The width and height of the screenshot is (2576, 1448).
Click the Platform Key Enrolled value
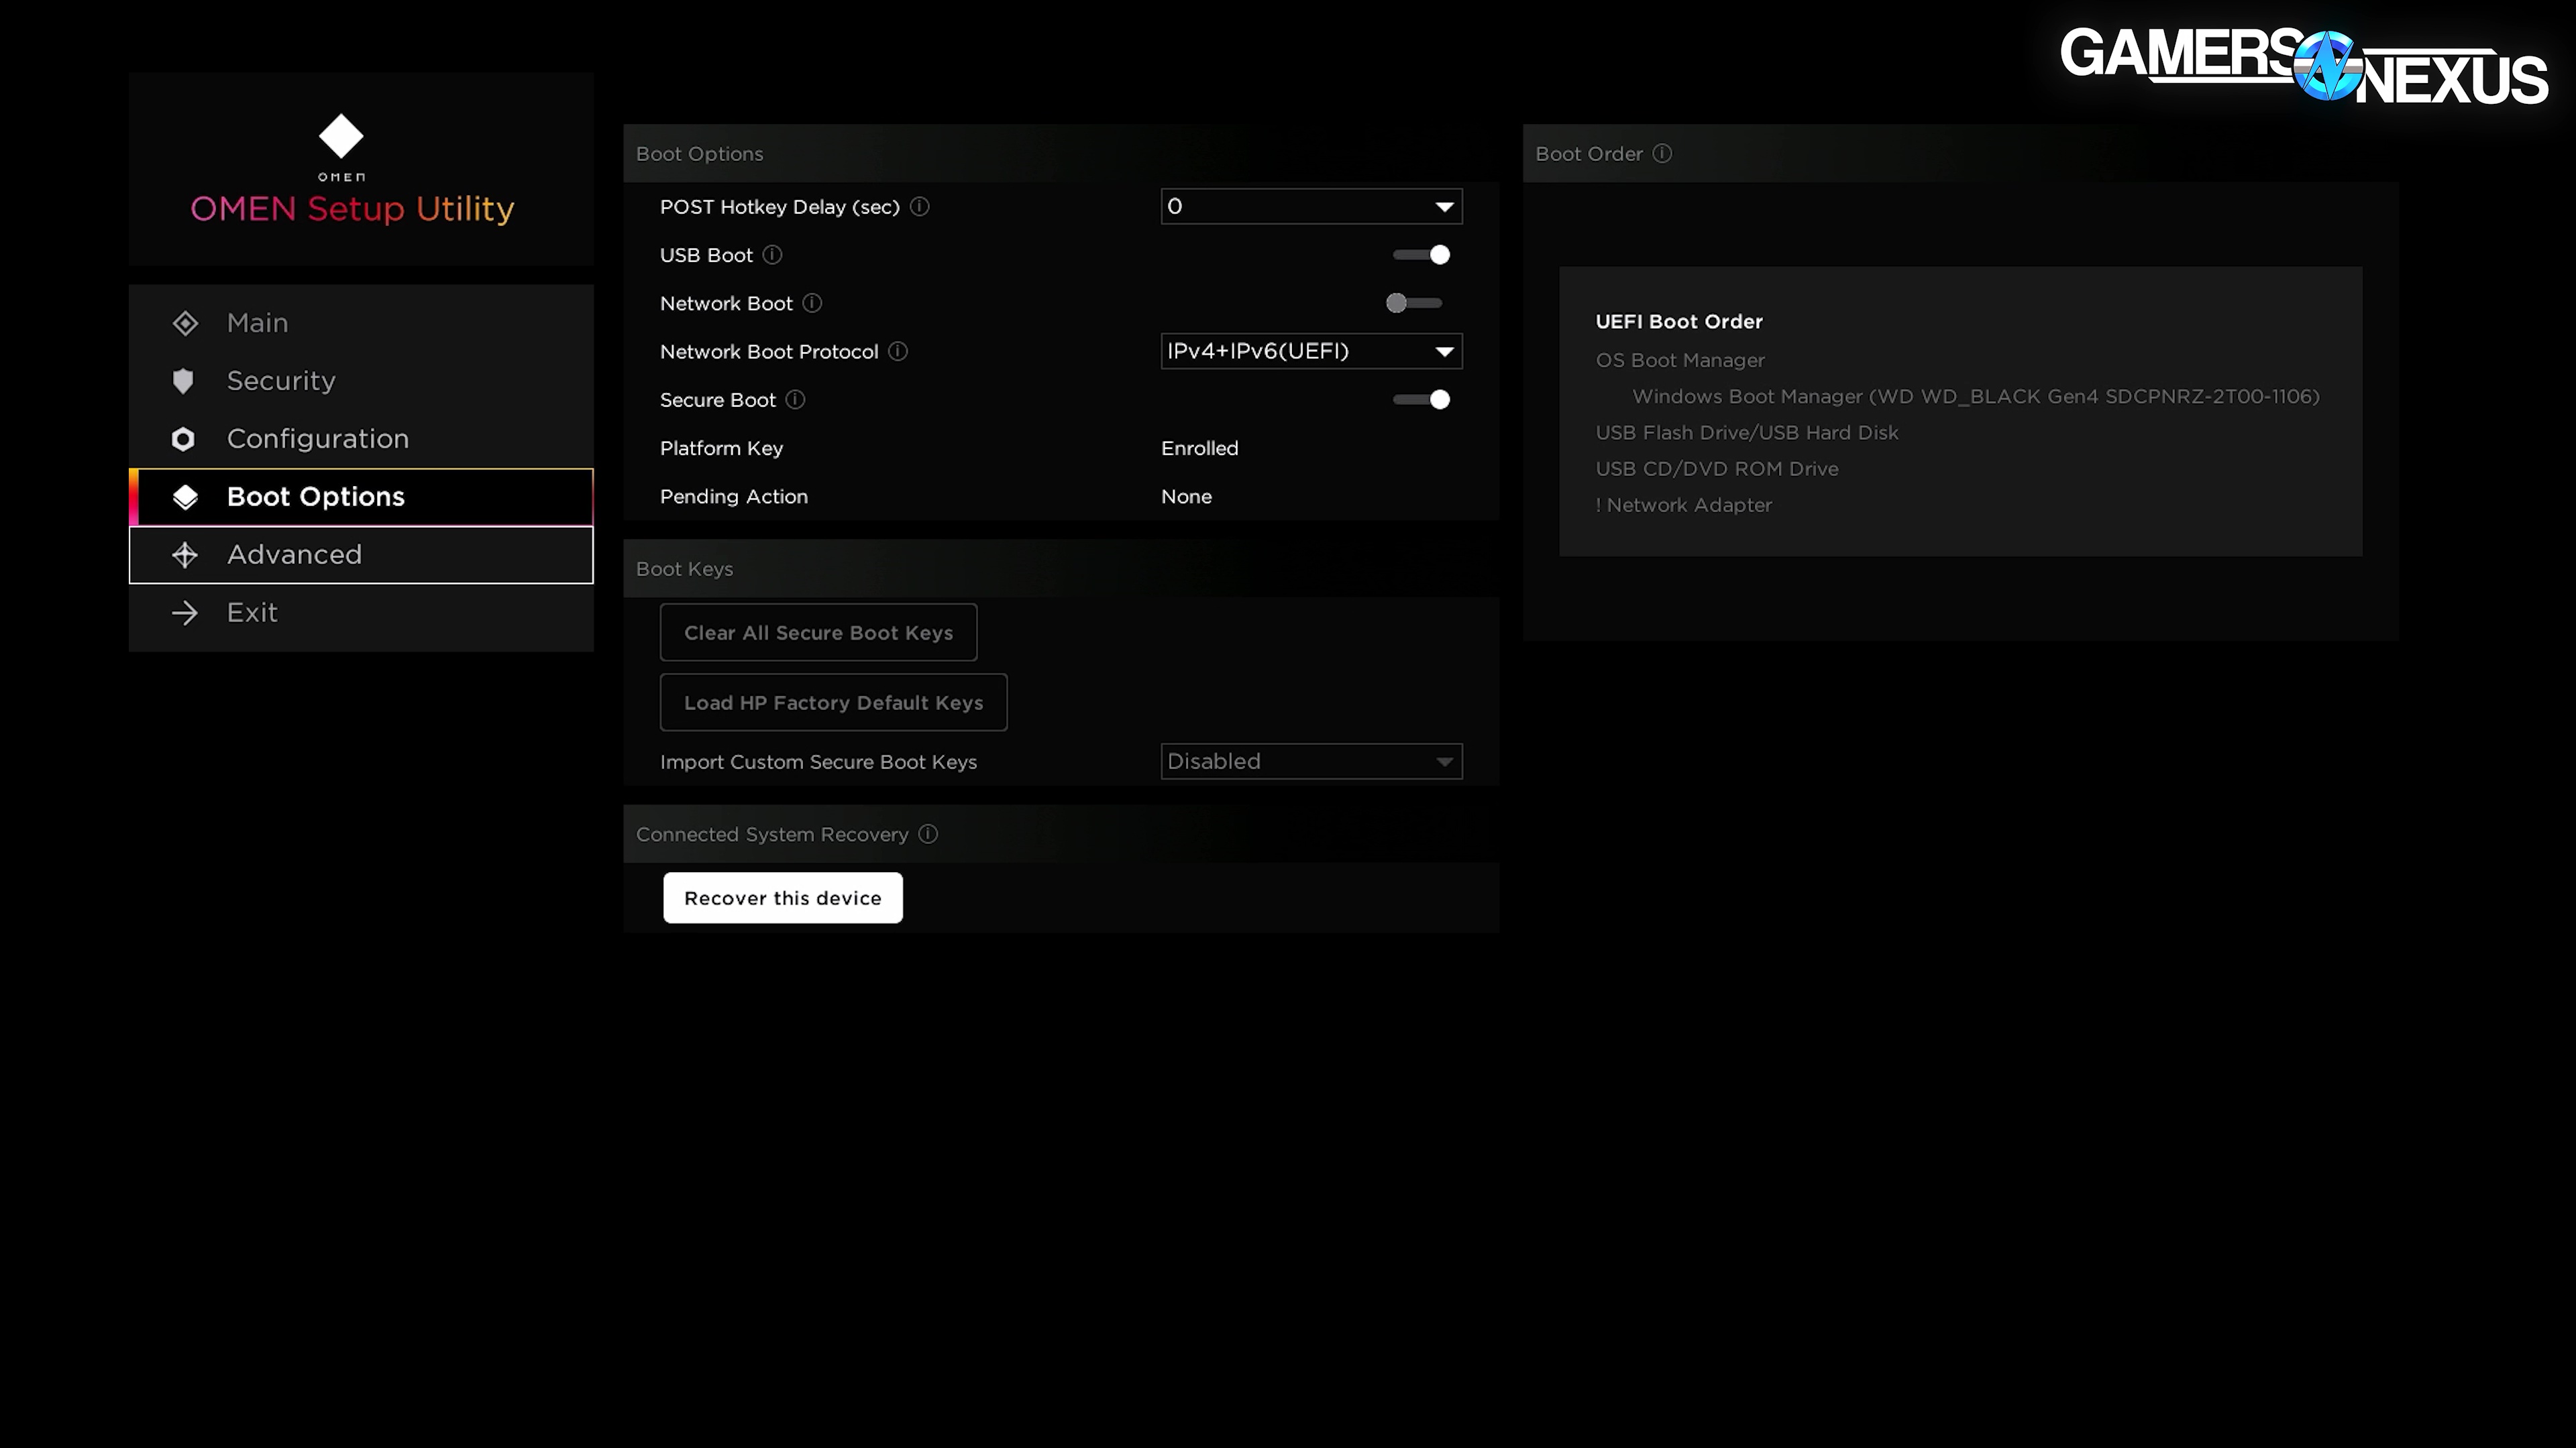[x=1199, y=448]
